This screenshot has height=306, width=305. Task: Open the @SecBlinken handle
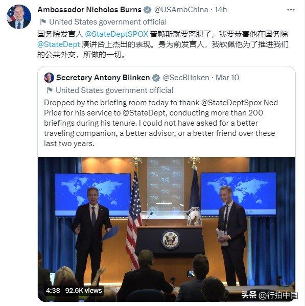point(186,78)
